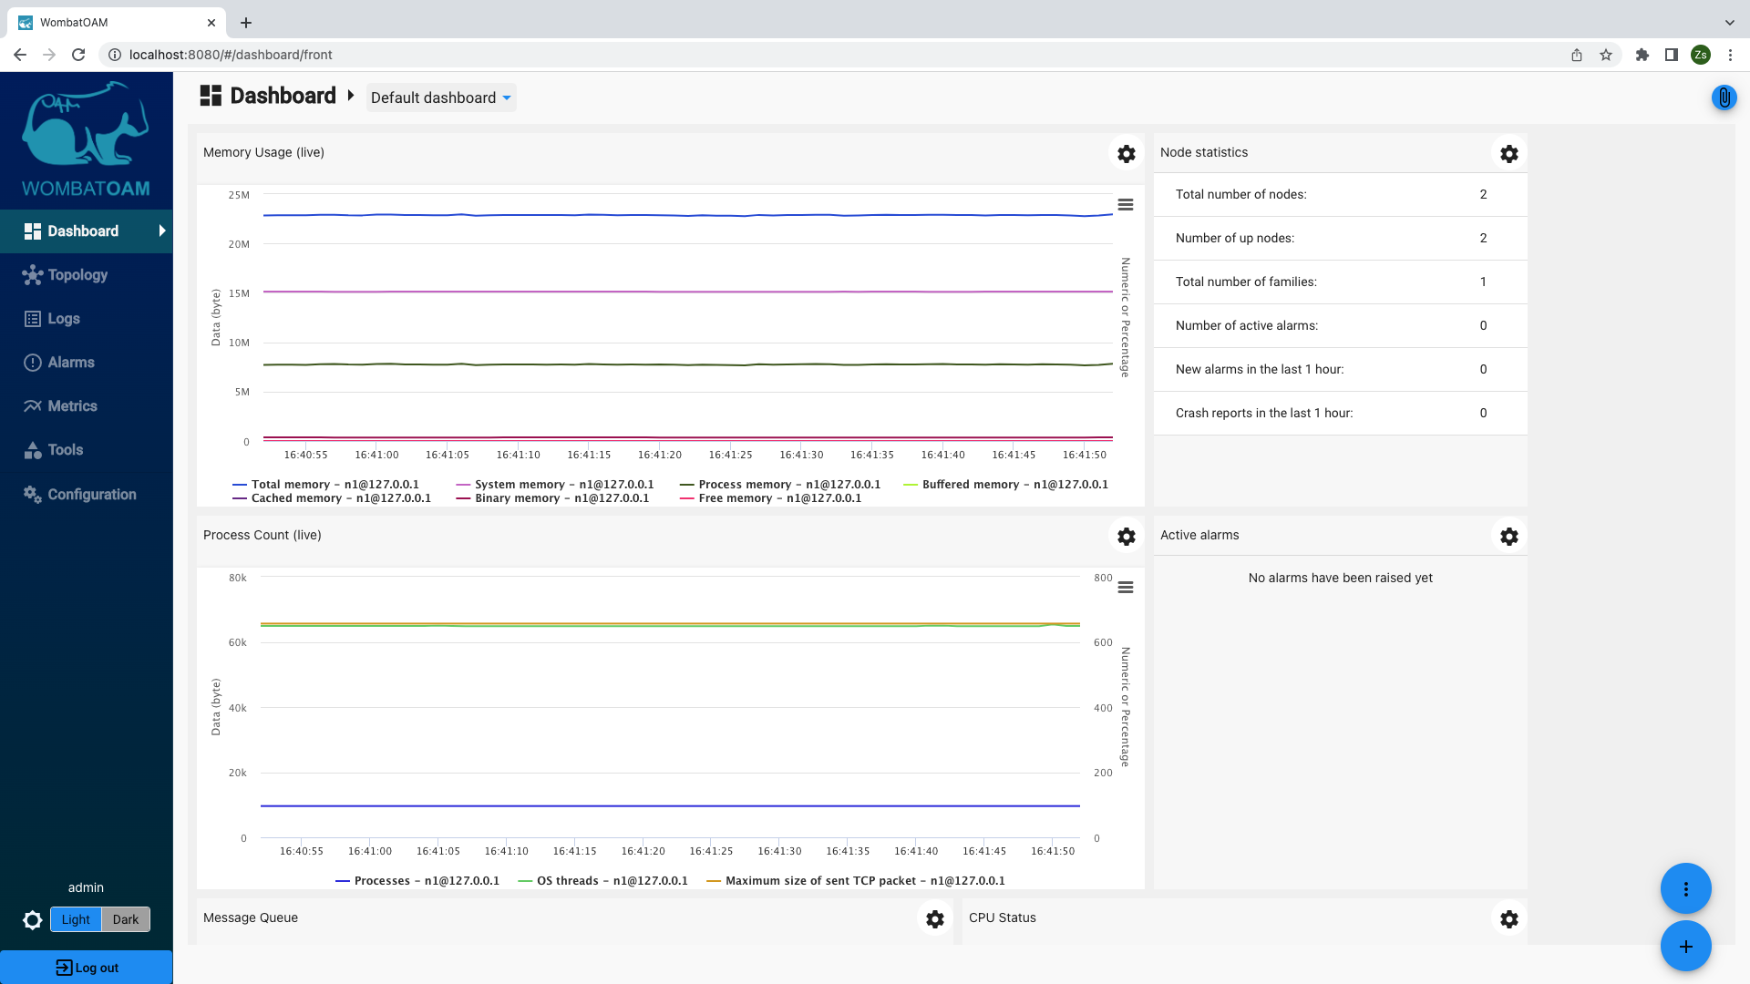Open the Default dashboard dropdown

pyautogui.click(x=441, y=97)
